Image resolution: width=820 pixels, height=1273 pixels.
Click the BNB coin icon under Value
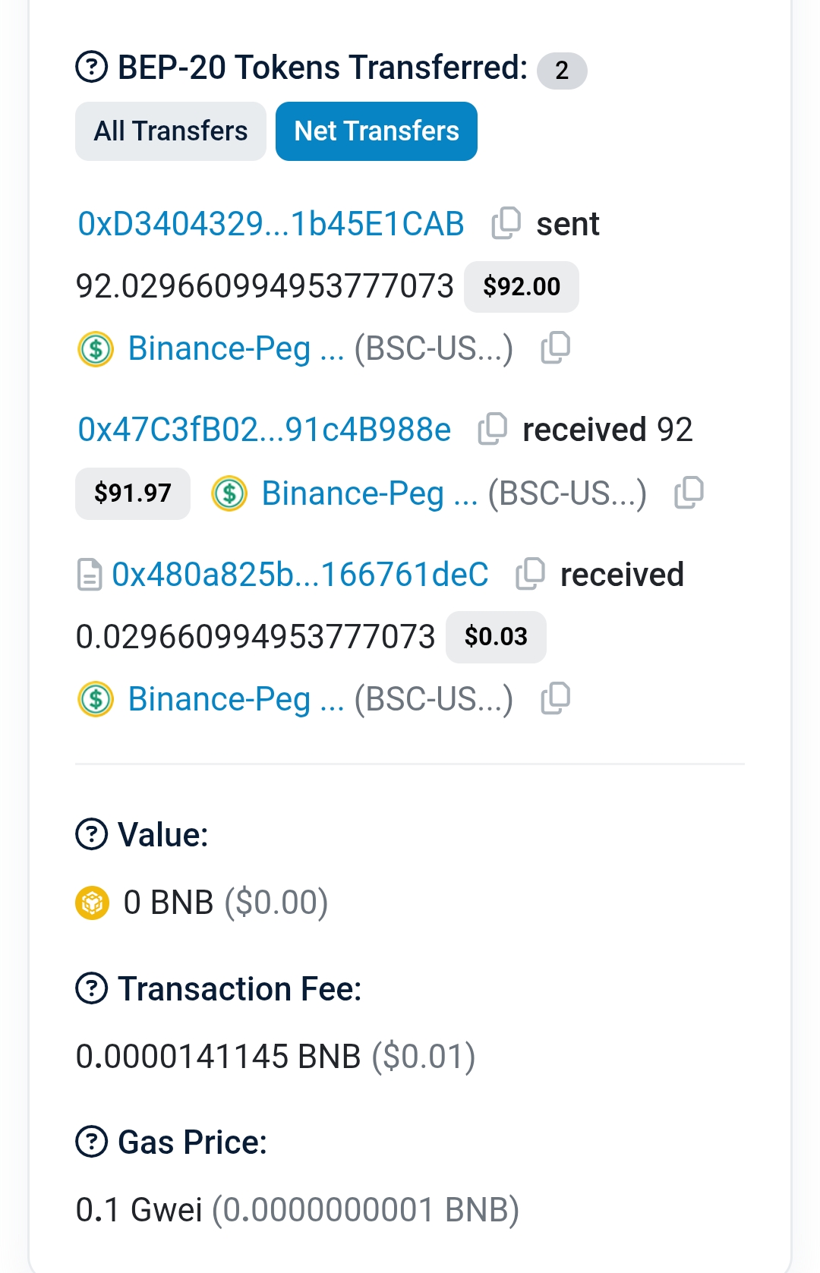pos(93,903)
